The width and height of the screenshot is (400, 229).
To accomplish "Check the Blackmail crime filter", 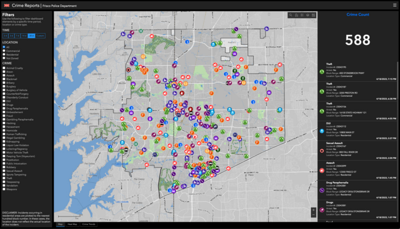I will pos(4,79).
